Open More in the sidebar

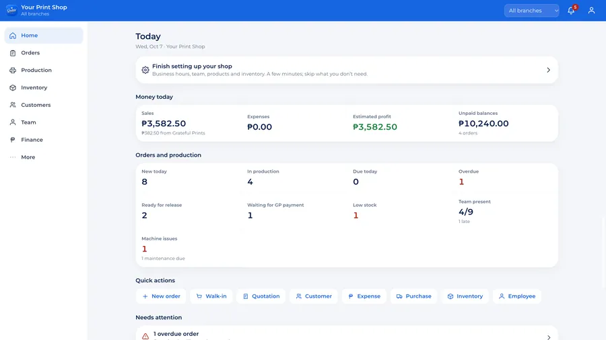[44, 157]
